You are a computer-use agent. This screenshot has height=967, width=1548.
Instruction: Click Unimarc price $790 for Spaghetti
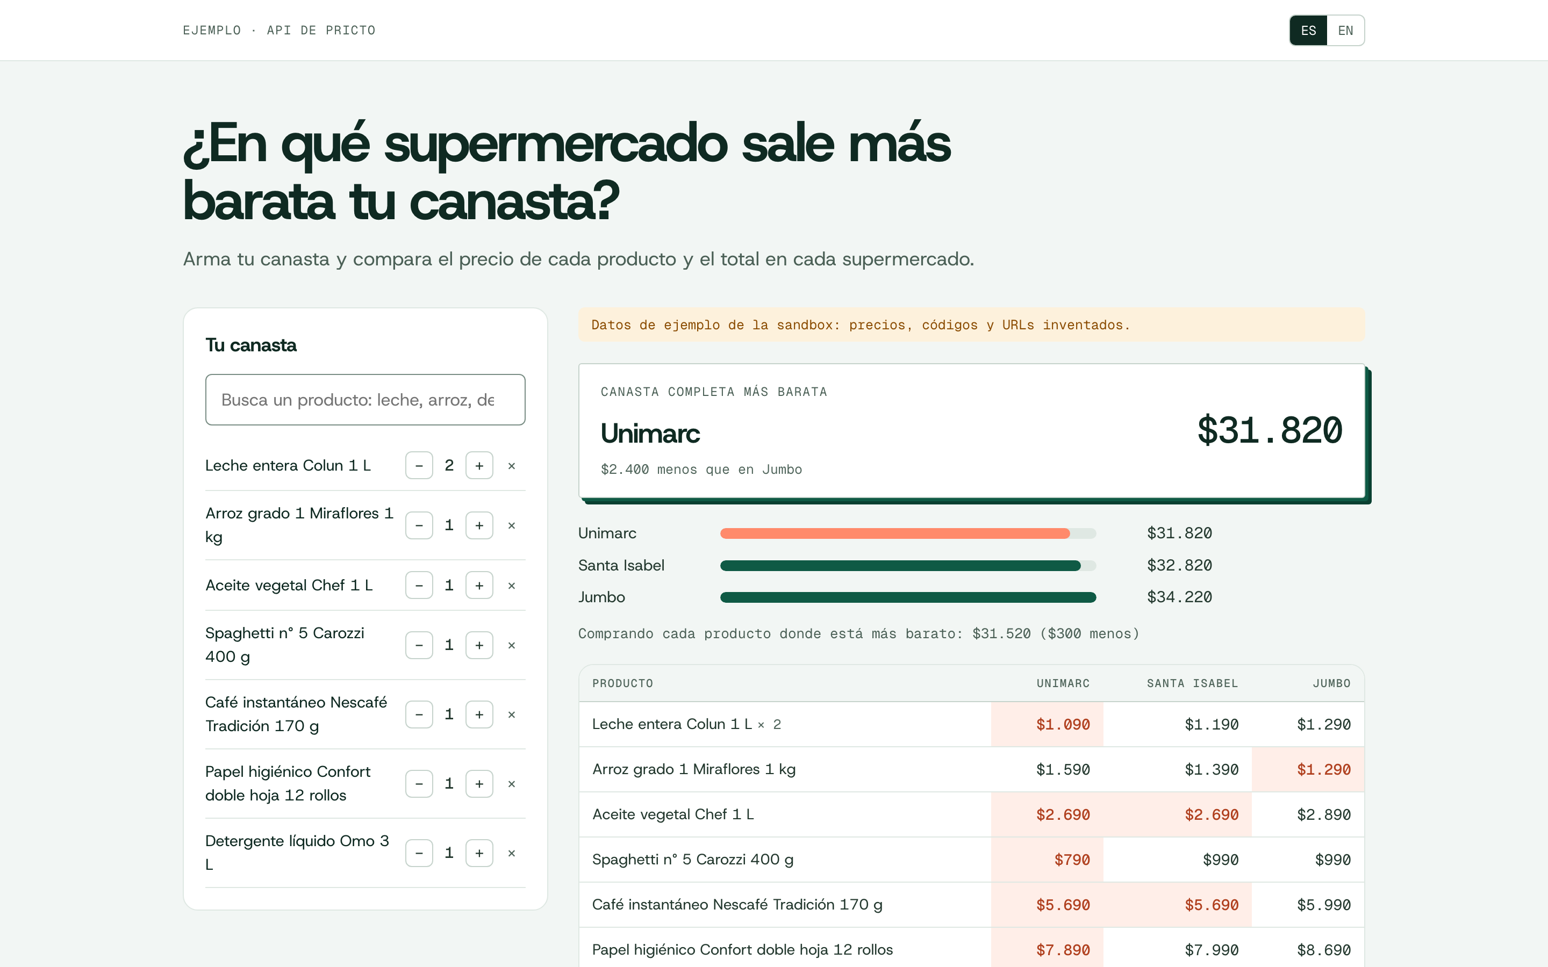pos(1071,860)
